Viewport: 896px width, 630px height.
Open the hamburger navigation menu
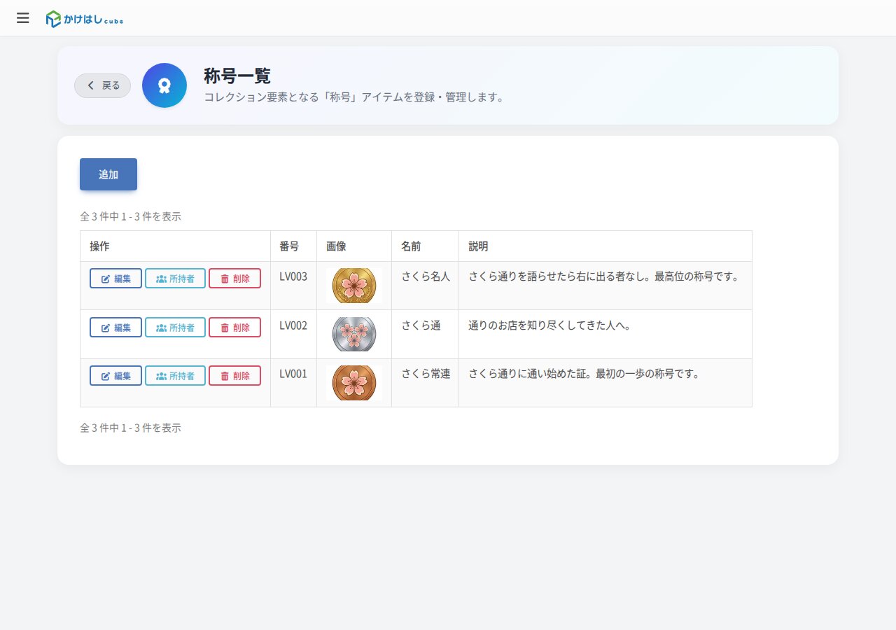(x=23, y=18)
